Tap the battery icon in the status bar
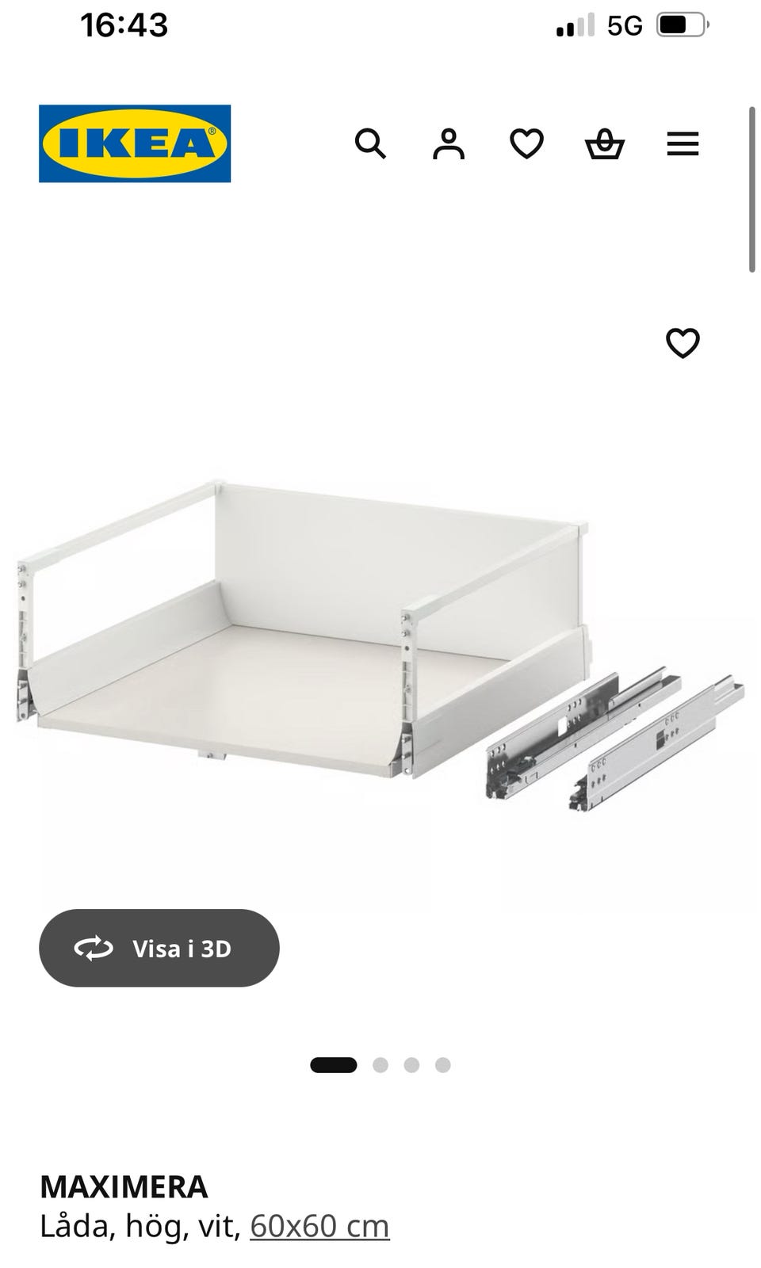Viewport: 761px width, 1268px height. 683,25
